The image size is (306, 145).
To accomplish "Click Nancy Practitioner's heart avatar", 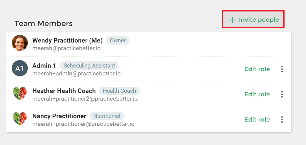I will coord(20,118).
